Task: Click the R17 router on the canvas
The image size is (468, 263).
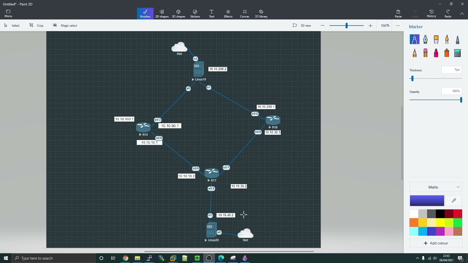Action: tap(212, 173)
